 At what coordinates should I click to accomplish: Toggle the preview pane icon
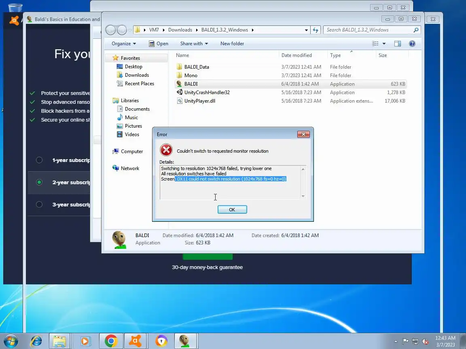click(397, 44)
